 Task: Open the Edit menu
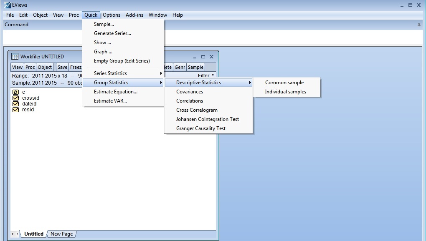click(23, 15)
